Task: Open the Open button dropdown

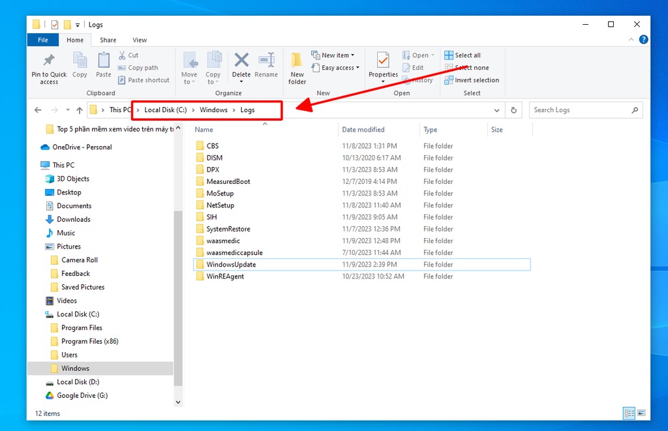Action: [433, 55]
